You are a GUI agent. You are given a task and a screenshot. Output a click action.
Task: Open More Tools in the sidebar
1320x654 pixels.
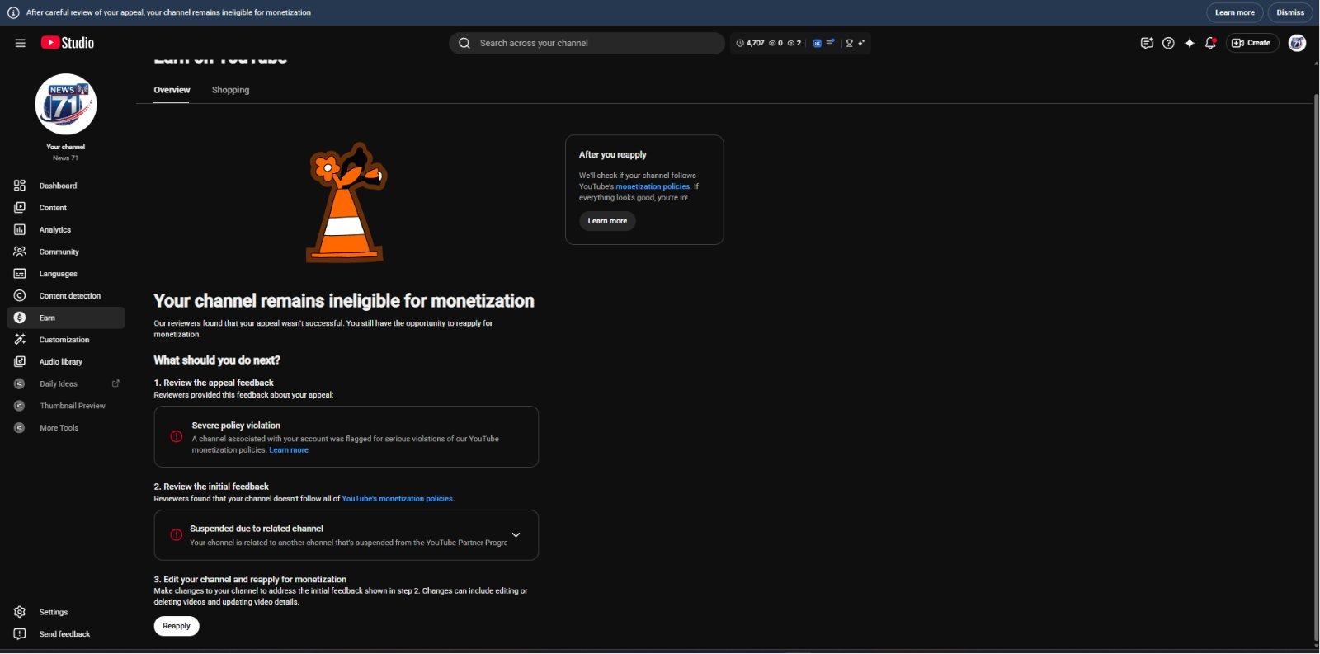[x=66, y=428]
